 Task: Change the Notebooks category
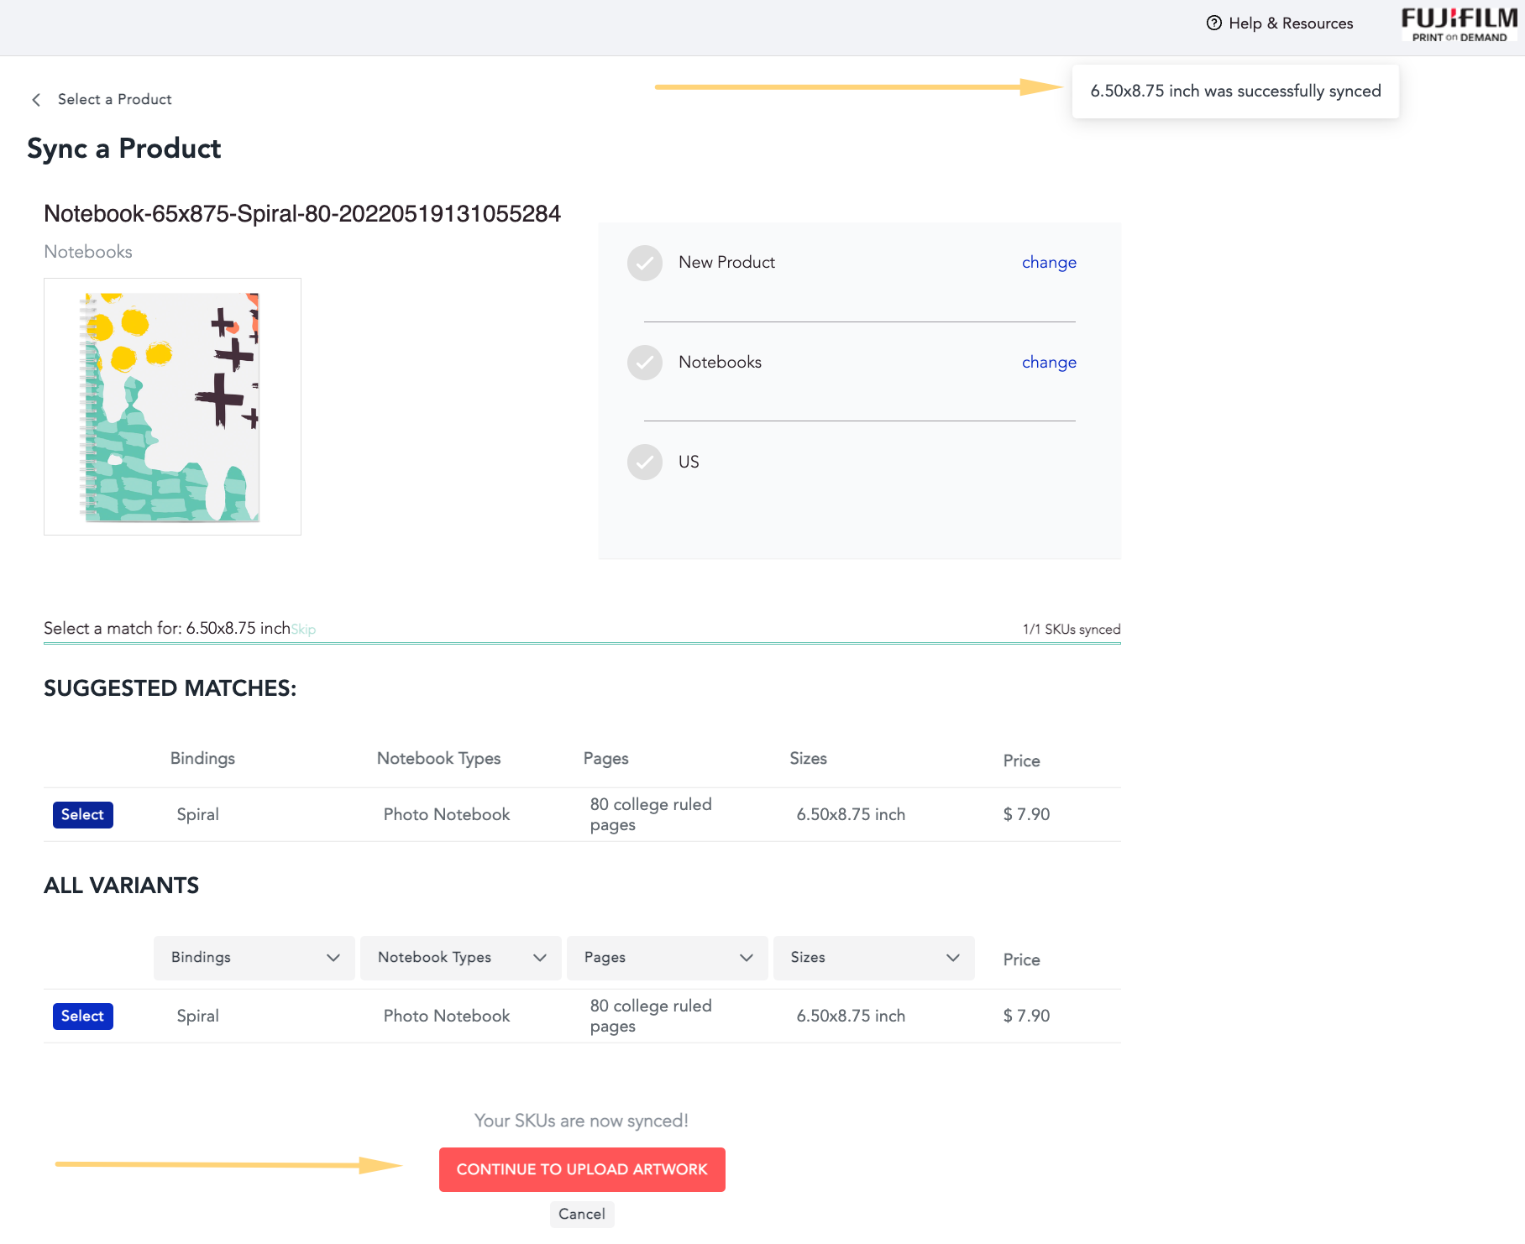click(x=1049, y=363)
